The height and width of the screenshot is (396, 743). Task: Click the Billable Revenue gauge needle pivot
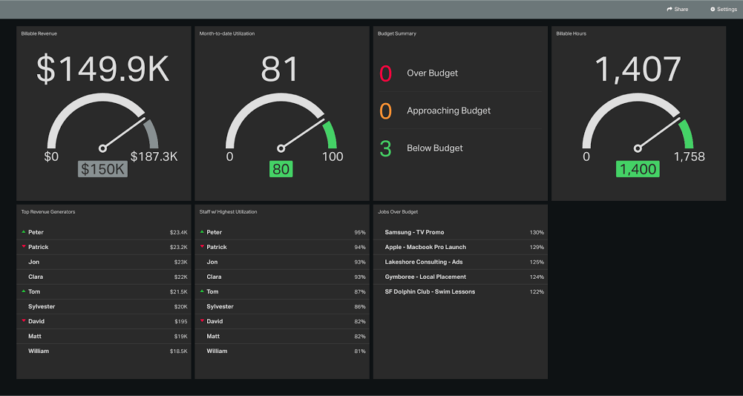[x=102, y=148]
